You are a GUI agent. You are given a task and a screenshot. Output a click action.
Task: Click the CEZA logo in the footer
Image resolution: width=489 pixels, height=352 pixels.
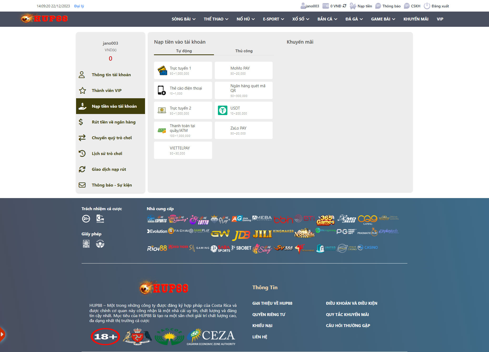(211, 337)
